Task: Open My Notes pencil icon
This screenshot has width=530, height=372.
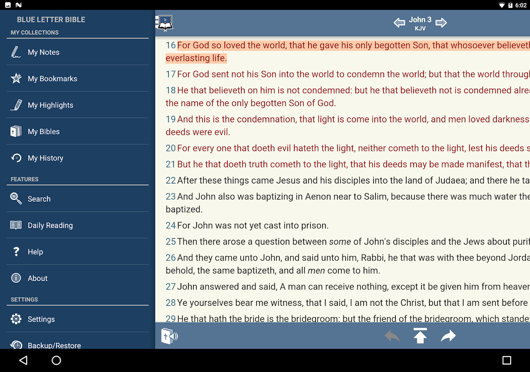Action: click(16, 52)
